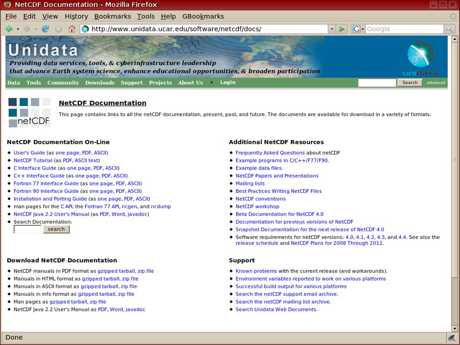Open Example data files link

coord(259,168)
